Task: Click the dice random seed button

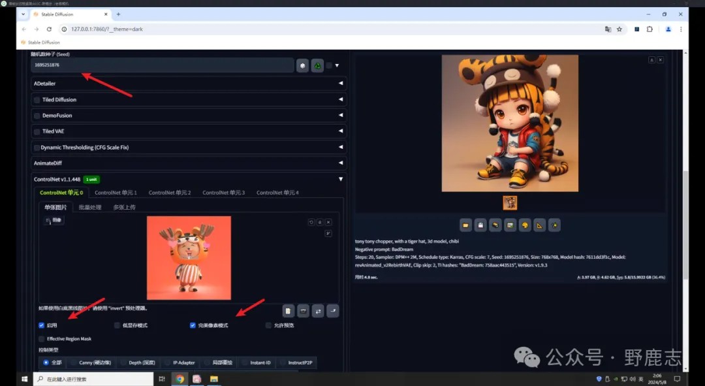Action: point(303,66)
